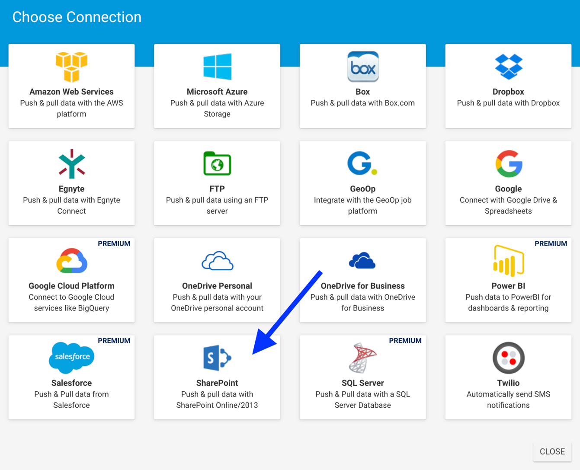The height and width of the screenshot is (470, 580).
Task: Click the GeoOp G logo
Action: pos(362,163)
